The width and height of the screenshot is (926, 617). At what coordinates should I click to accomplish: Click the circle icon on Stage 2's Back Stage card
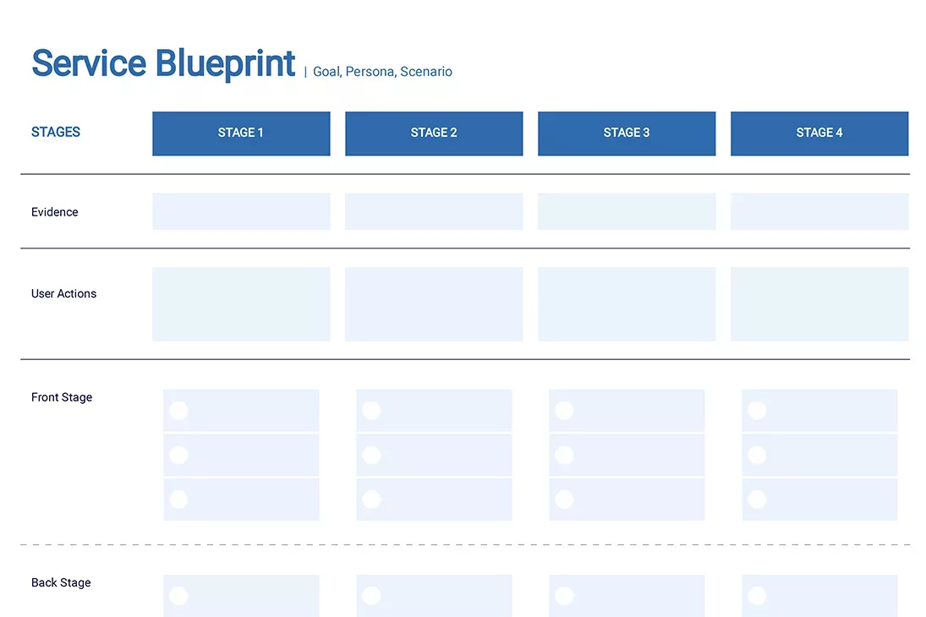pos(371,596)
